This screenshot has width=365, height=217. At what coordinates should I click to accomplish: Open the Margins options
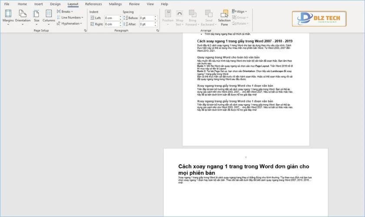coord(8,16)
